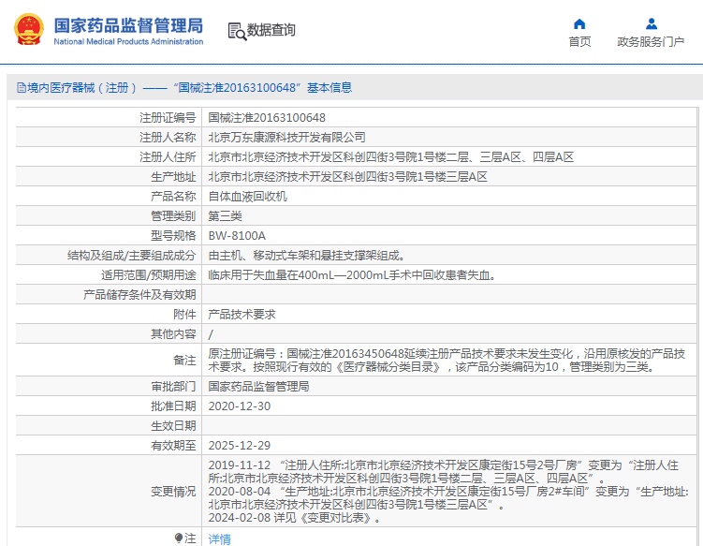Click the 管理类别 label

click(173, 216)
